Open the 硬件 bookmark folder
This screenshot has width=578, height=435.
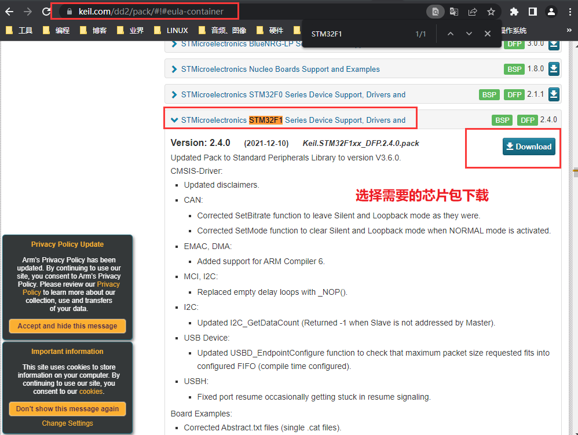(270, 30)
